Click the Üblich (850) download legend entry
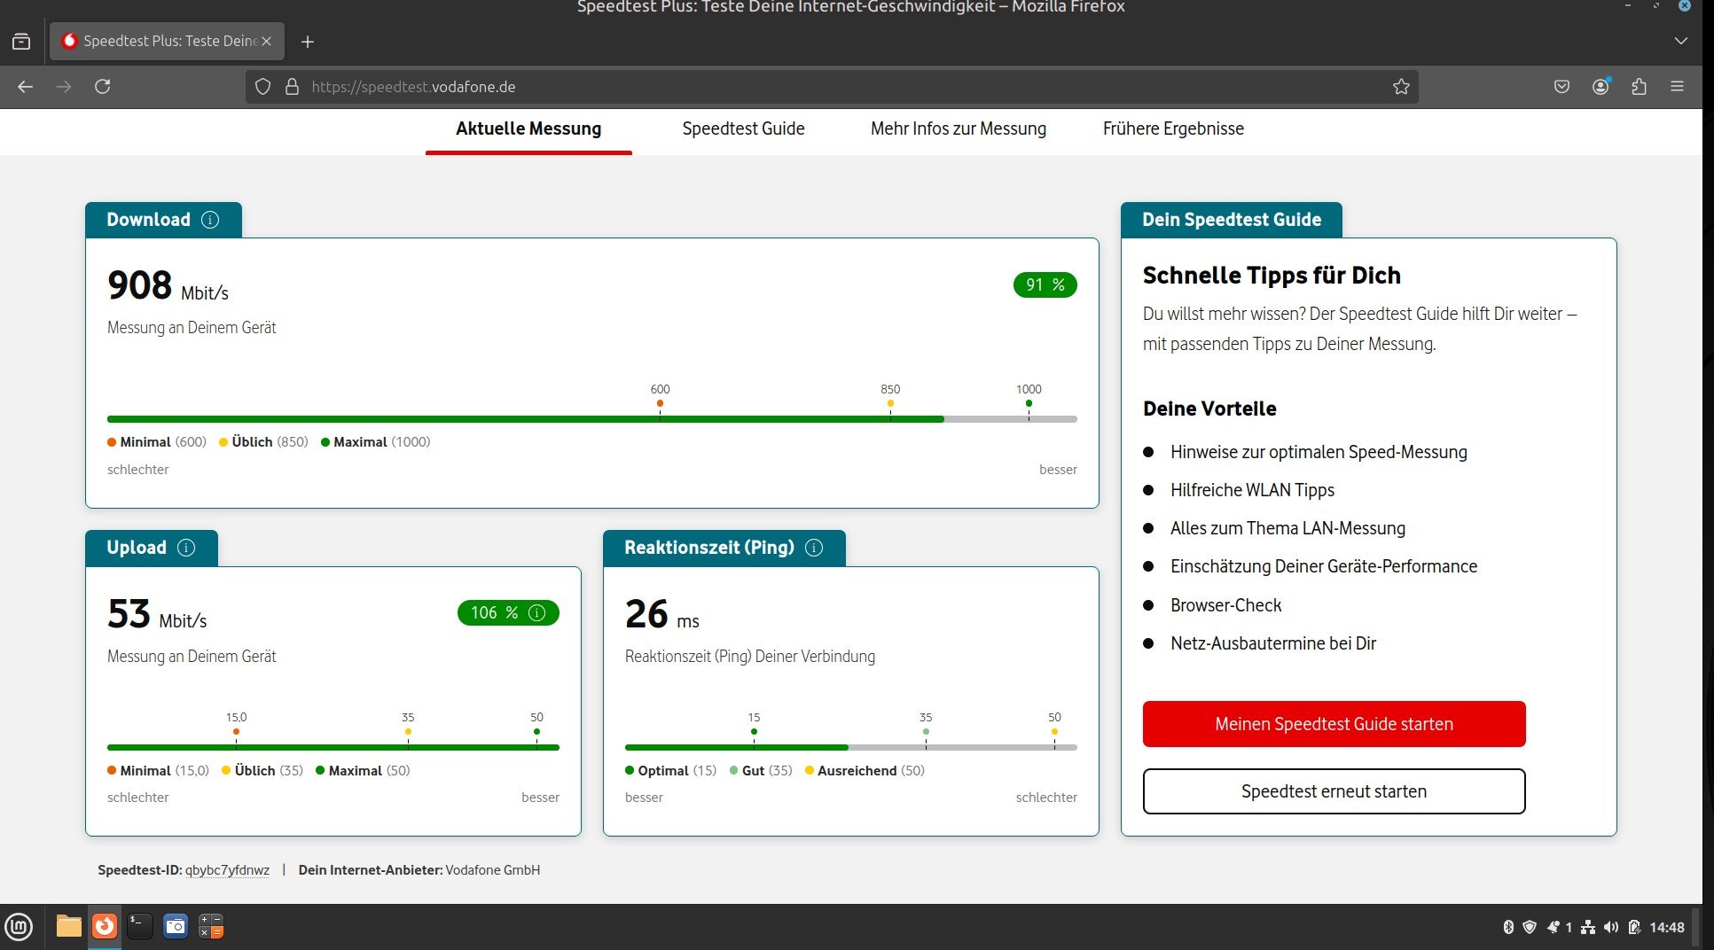This screenshot has height=950, width=1714. [263, 442]
